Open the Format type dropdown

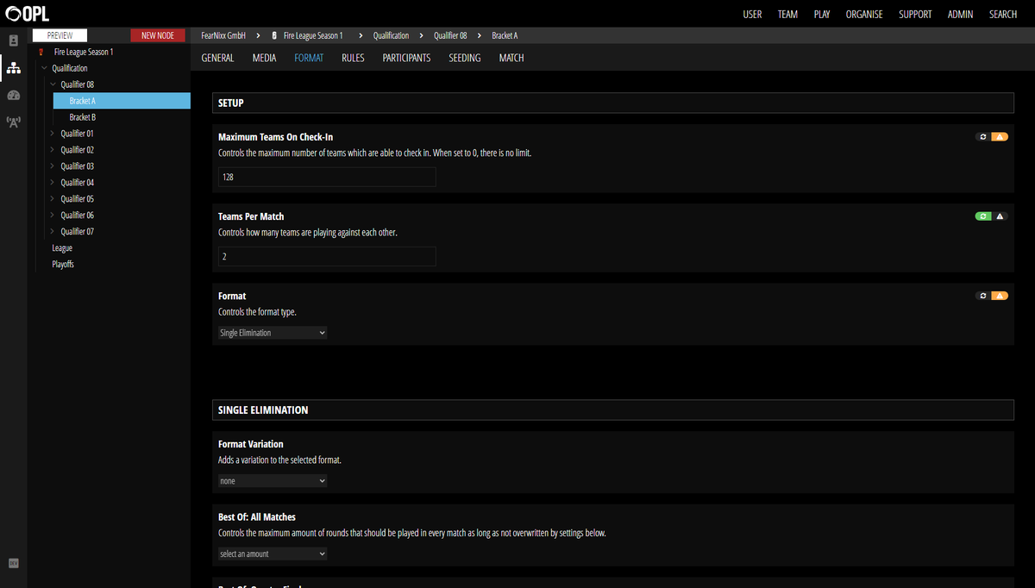point(273,333)
